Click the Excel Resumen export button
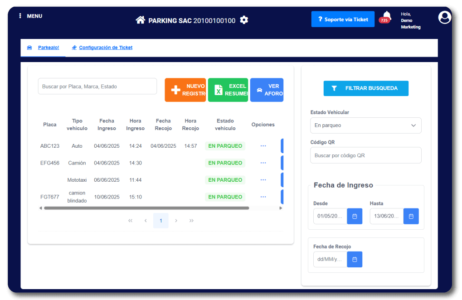The image size is (462, 300). coord(228,90)
